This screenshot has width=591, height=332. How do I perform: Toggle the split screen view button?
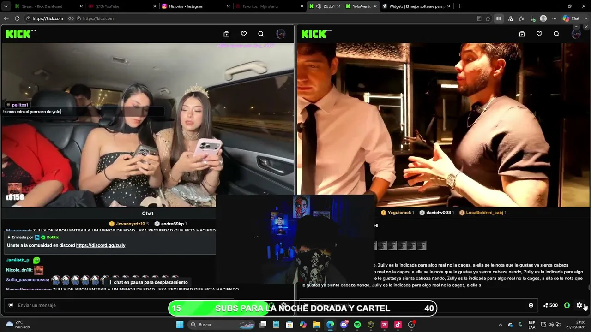tap(499, 18)
